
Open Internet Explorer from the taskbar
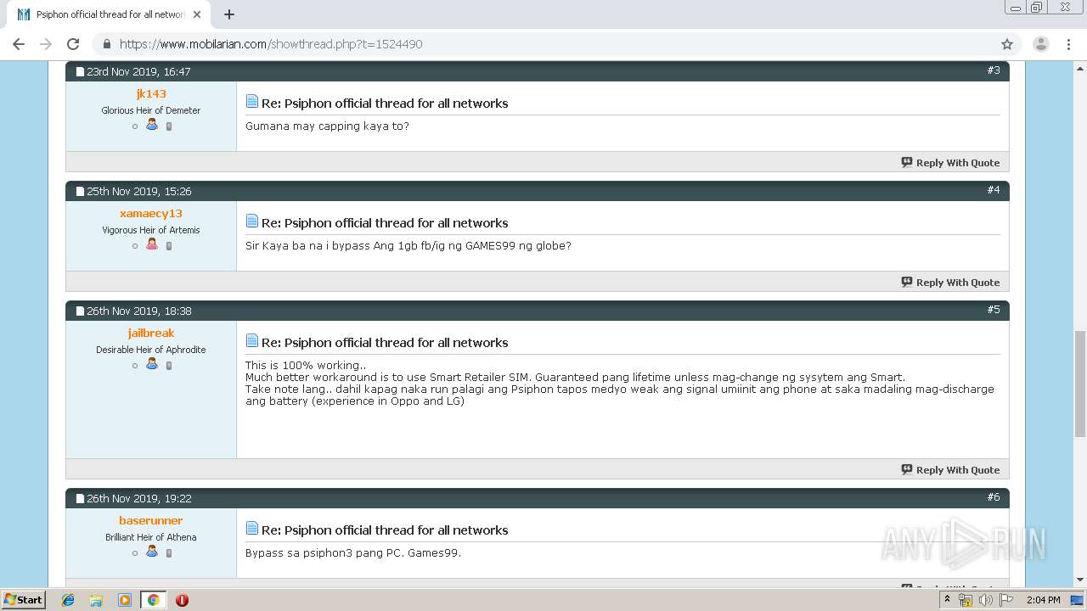(68, 600)
